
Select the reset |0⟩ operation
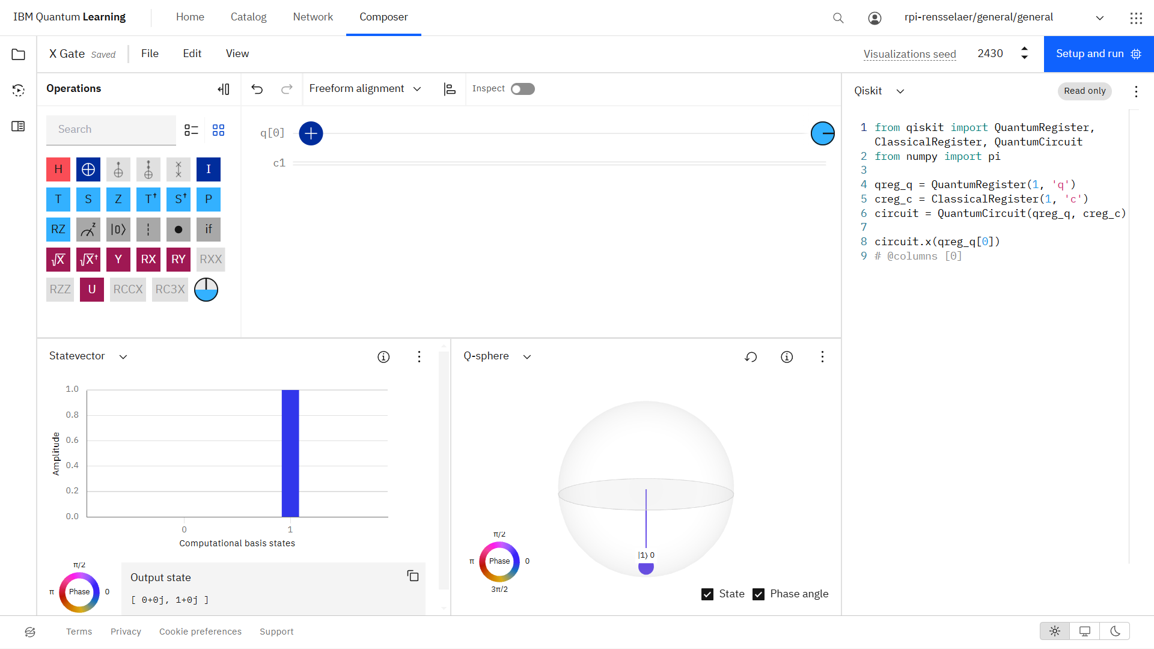pos(118,230)
